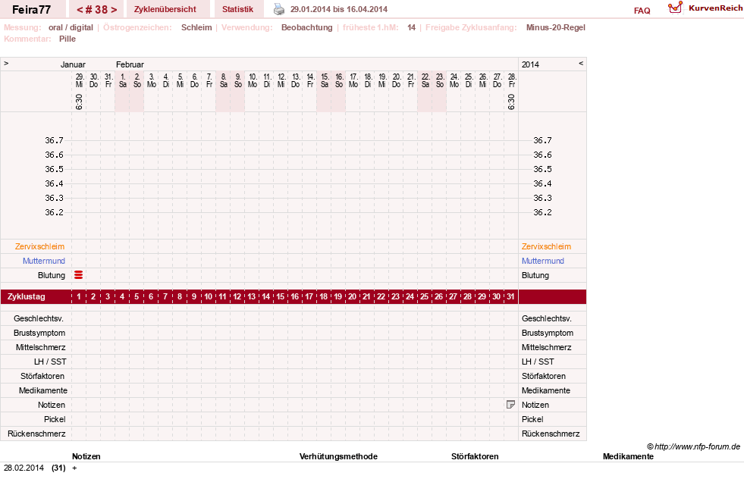The width and height of the screenshot is (744, 501).
Task: Click the left Brustsymptom row label
Action: click(39, 333)
